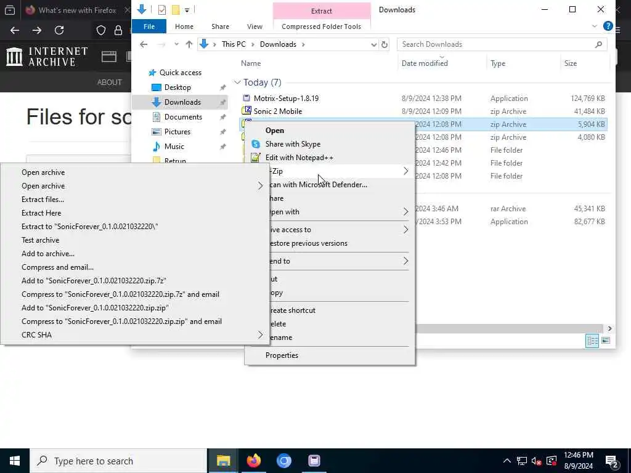631x473 pixels.
Task: Collapse the Today (7) group
Action: click(237, 83)
